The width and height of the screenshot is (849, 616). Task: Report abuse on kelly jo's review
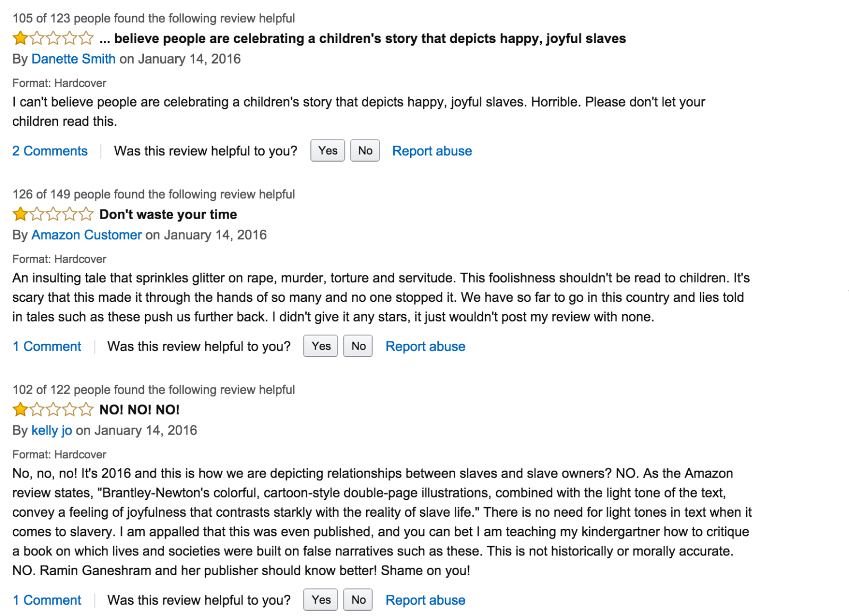pyautogui.click(x=425, y=600)
